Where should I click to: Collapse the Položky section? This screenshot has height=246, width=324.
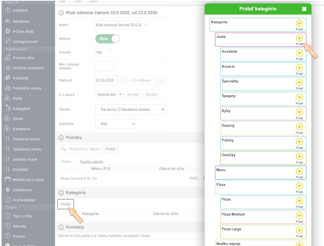61,138
